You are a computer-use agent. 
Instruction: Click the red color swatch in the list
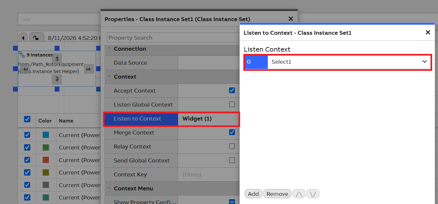pos(45,160)
